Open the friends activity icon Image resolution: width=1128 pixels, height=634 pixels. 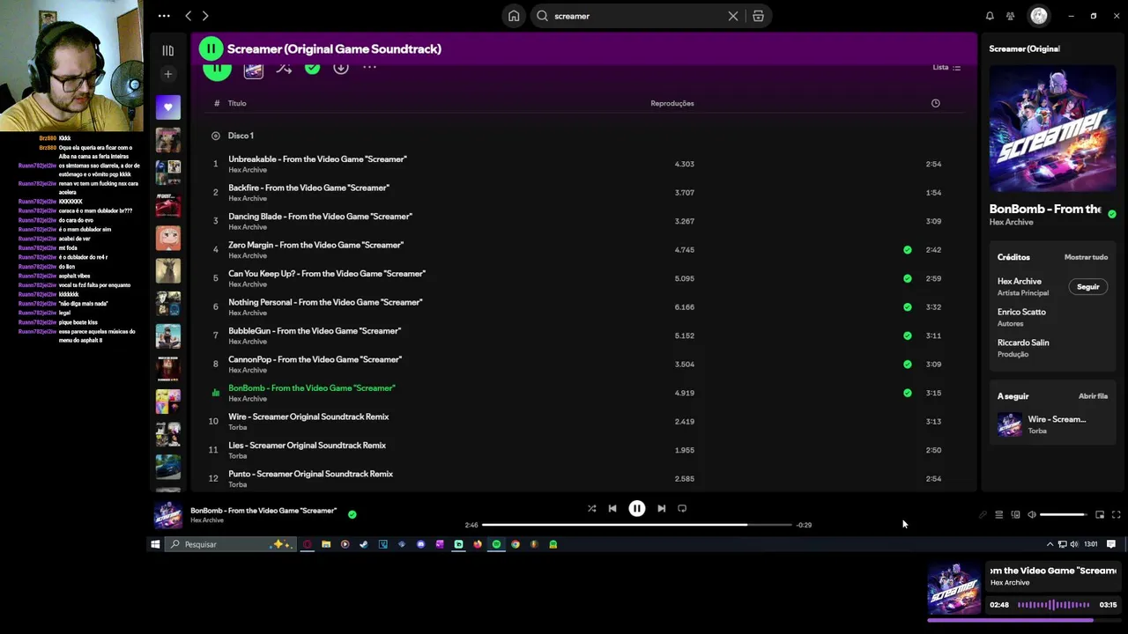pos(1011,16)
